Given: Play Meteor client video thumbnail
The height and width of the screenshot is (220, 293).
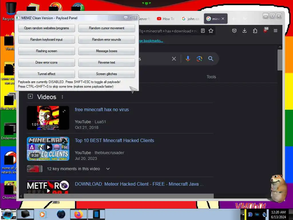Looking at the screenshot, I should (48, 187).
